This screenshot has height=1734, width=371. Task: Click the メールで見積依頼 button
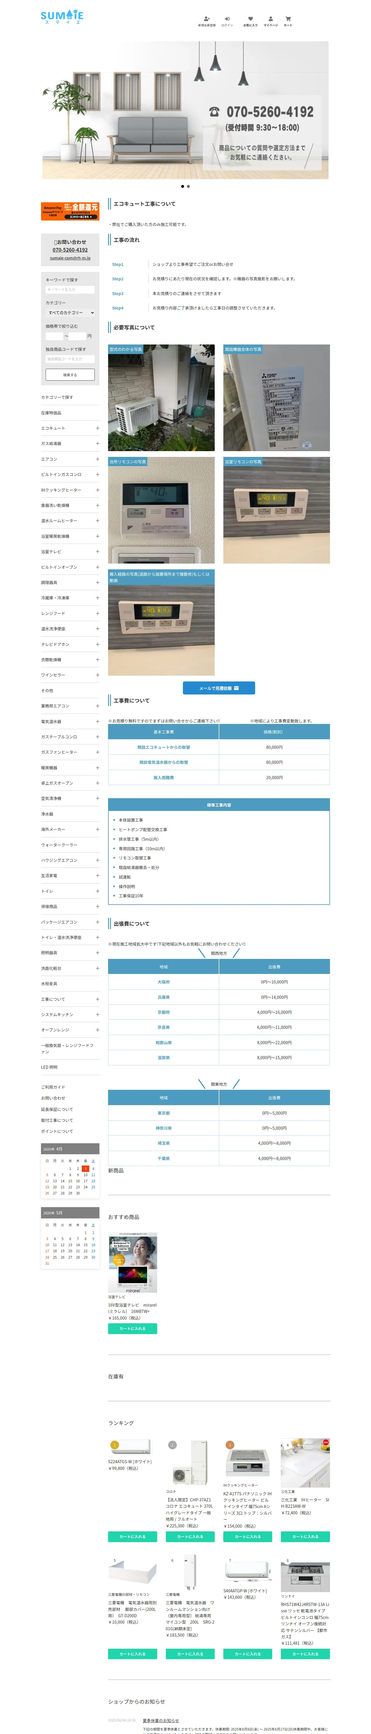(x=219, y=688)
